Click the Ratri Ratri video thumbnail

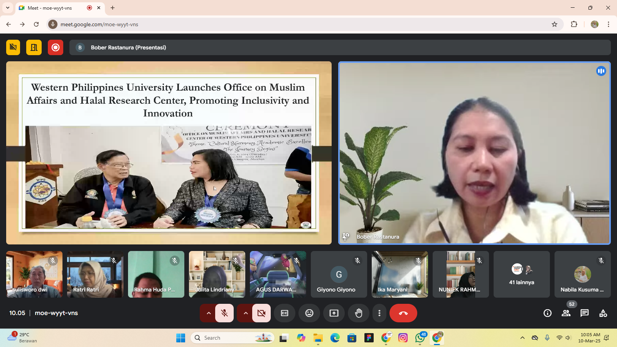[x=95, y=275]
